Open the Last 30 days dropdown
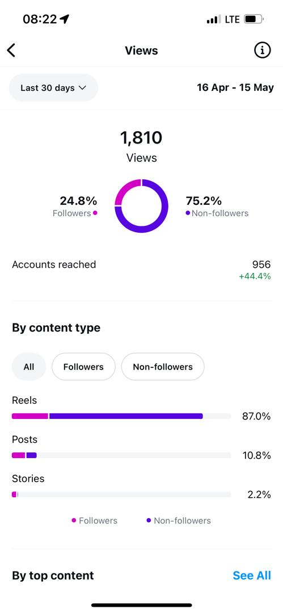Screen dimensions: 283x613 53,87
